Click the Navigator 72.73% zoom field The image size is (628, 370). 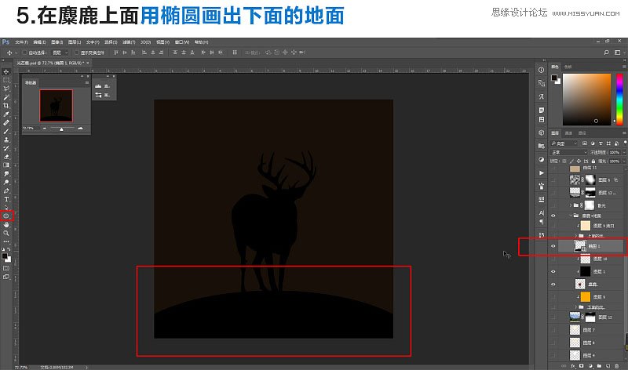[x=29, y=128]
